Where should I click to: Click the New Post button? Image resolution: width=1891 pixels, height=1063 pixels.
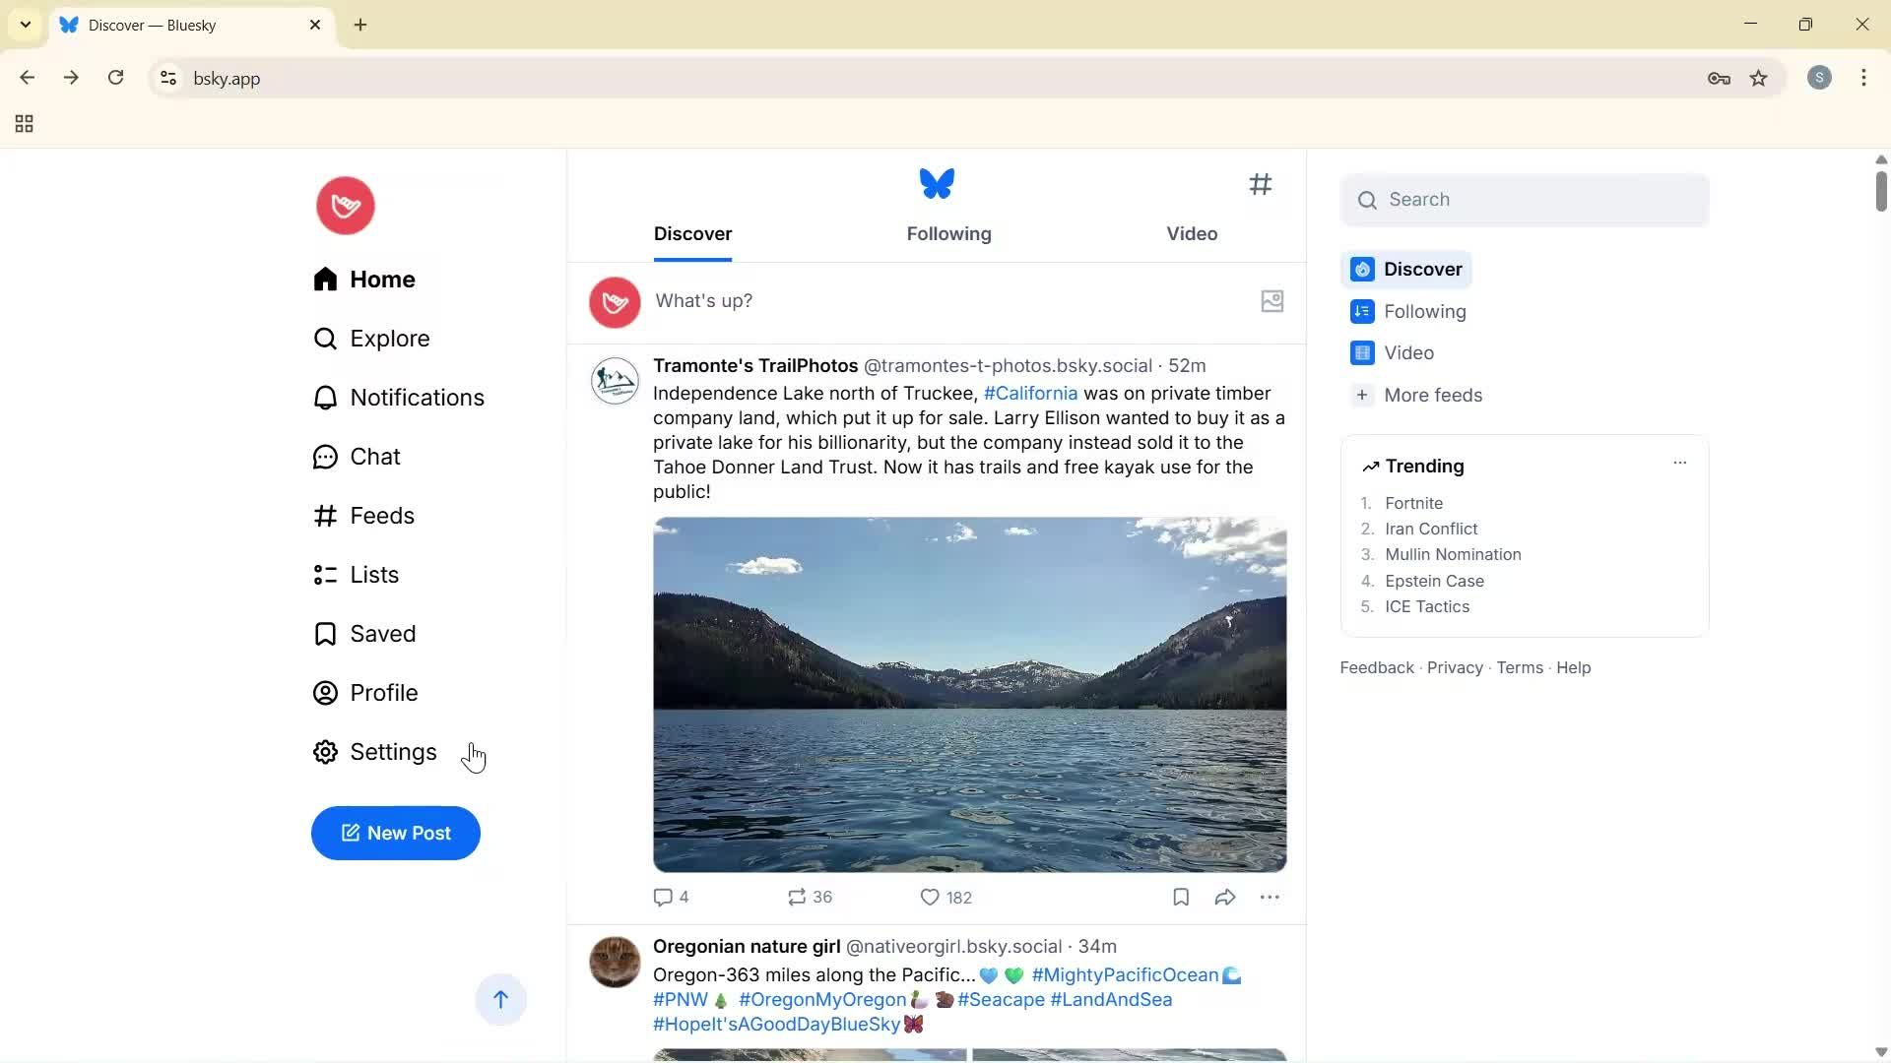pyautogui.click(x=395, y=833)
